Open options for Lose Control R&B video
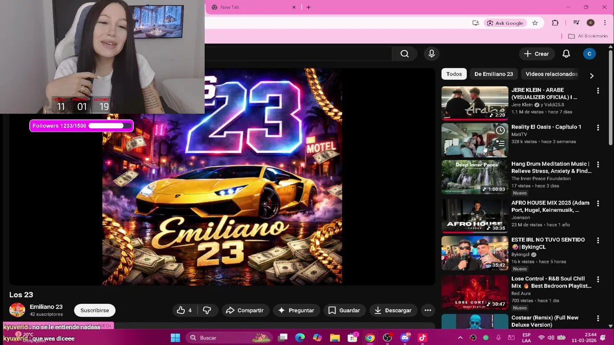The height and width of the screenshot is (345, 614). 598,279
